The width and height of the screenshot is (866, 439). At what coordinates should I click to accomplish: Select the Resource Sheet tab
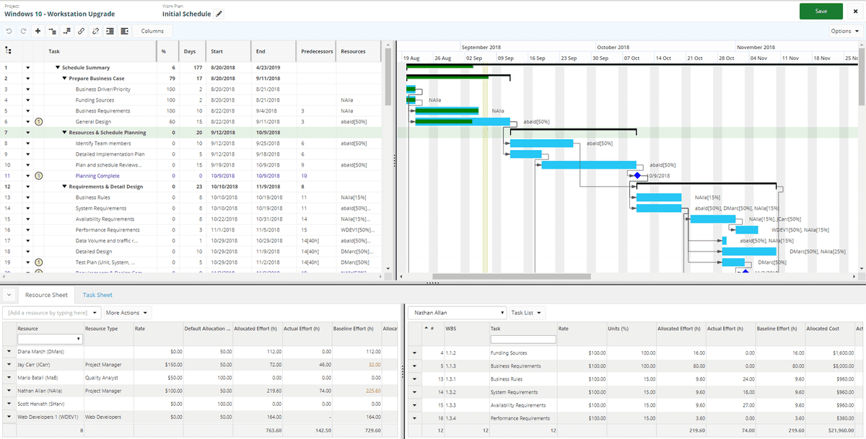[x=46, y=294]
